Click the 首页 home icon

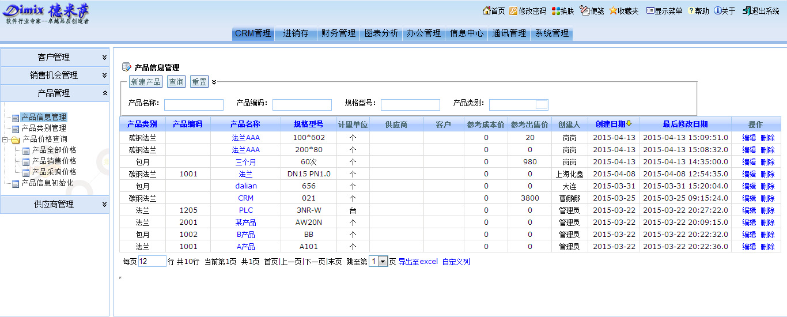coord(487,11)
